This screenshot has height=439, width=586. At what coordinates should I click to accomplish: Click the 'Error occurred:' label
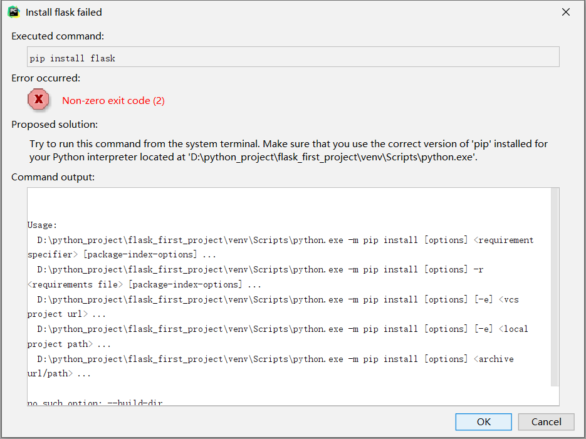(x=46, y=78)
